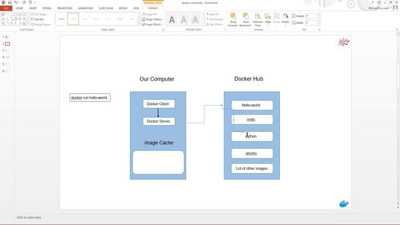Open the Rotate menu
400x225 pixels.
[x=285, y=19]
